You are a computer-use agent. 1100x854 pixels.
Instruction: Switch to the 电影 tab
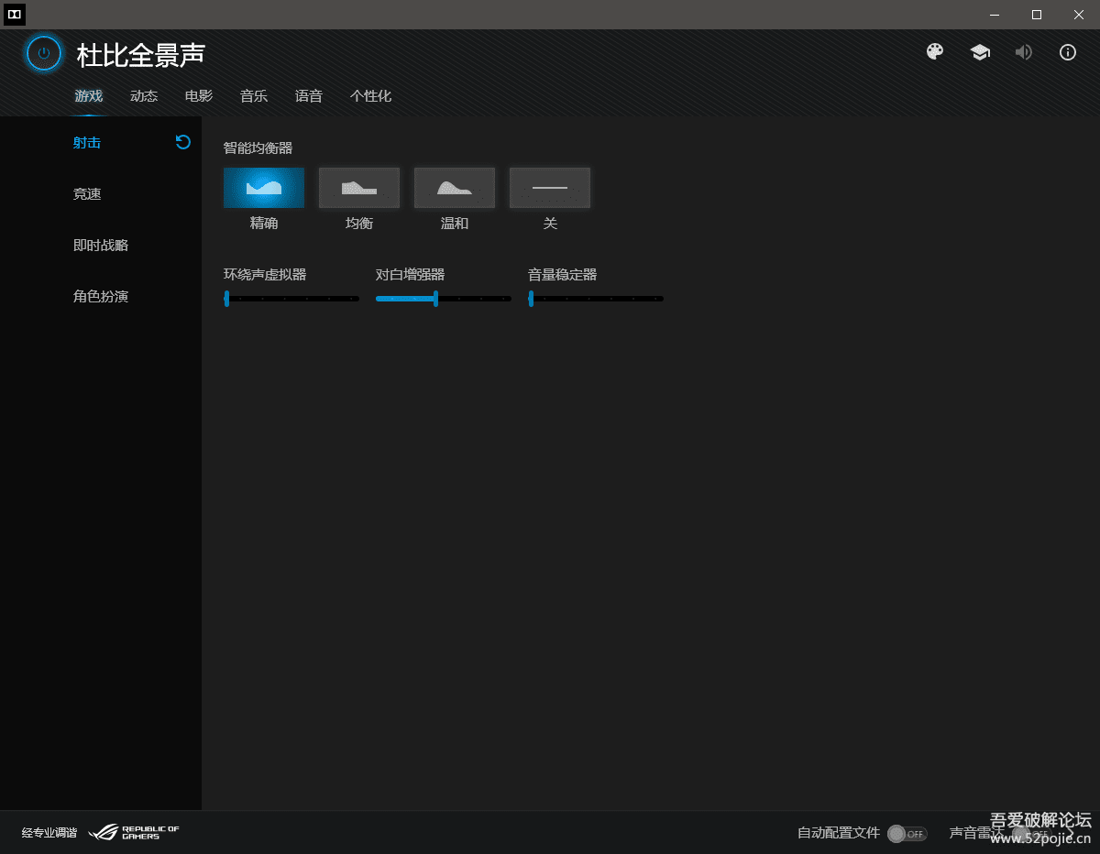[199, 96]
